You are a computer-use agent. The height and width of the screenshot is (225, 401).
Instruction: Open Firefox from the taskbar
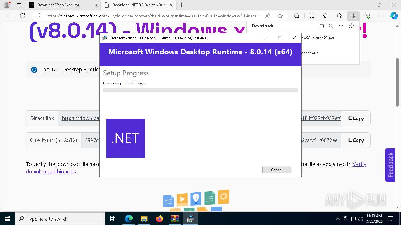coord(159,219)
